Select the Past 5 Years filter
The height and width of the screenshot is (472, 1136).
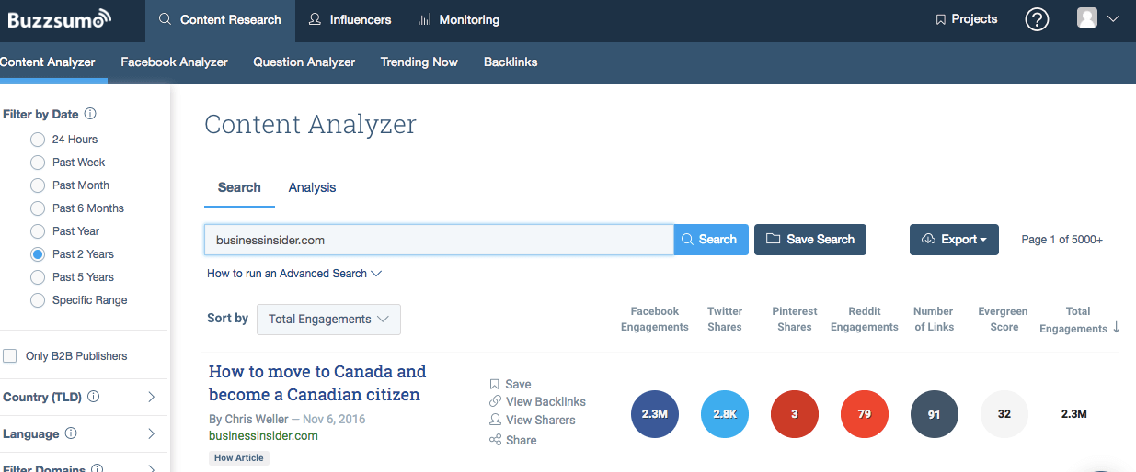click(38, 277)
